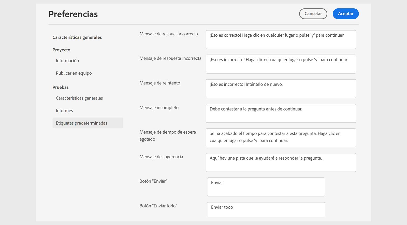407x225 pixels.
Task: Click the Aceptar button
Action: tap(345, 14)
